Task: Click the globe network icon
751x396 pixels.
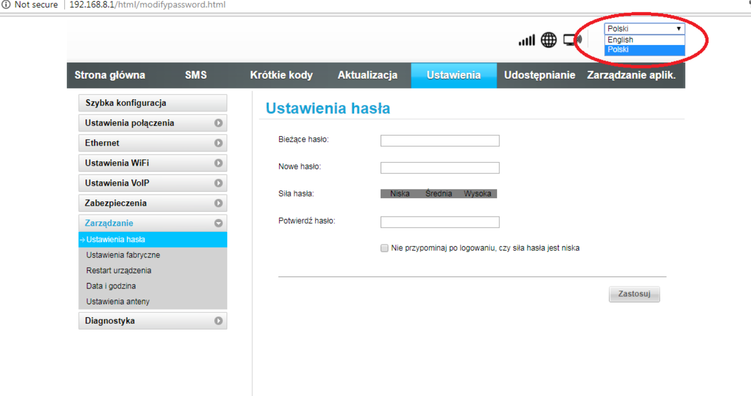Action: click(548, 39)
